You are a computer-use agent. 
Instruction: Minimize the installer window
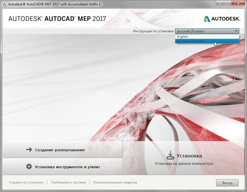tap(220, 3)
